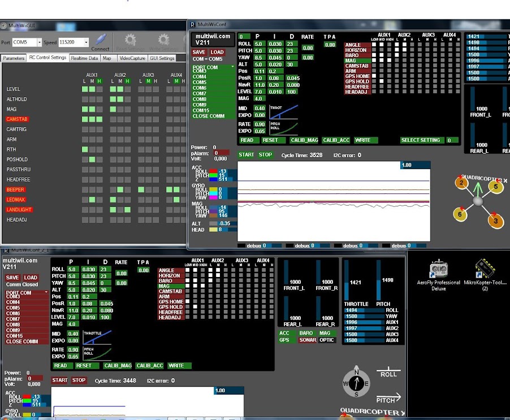Viewport: 510px width, 420px height.
Task: Click the Write Settings gear icon
Action: click(163, 40)
